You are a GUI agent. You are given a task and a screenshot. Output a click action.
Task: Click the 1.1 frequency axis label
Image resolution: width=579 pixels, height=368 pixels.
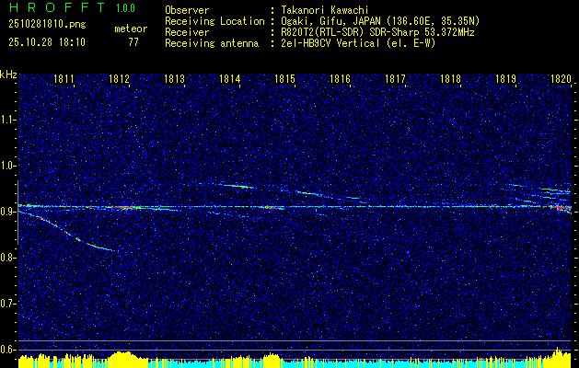[x=8, y=120]
